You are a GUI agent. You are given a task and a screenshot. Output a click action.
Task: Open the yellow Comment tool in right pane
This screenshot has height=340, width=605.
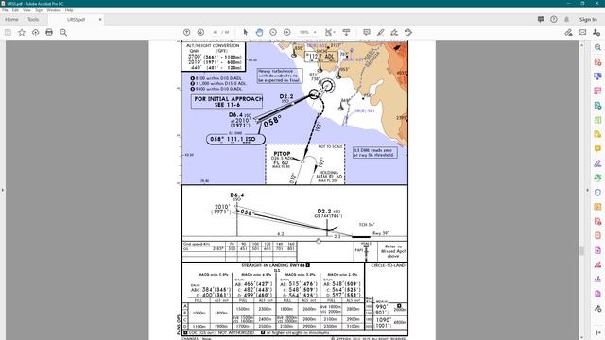click(x=597, y=149)
